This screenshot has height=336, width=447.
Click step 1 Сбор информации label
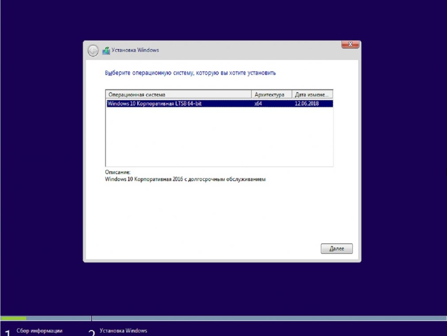click(39, 331)
